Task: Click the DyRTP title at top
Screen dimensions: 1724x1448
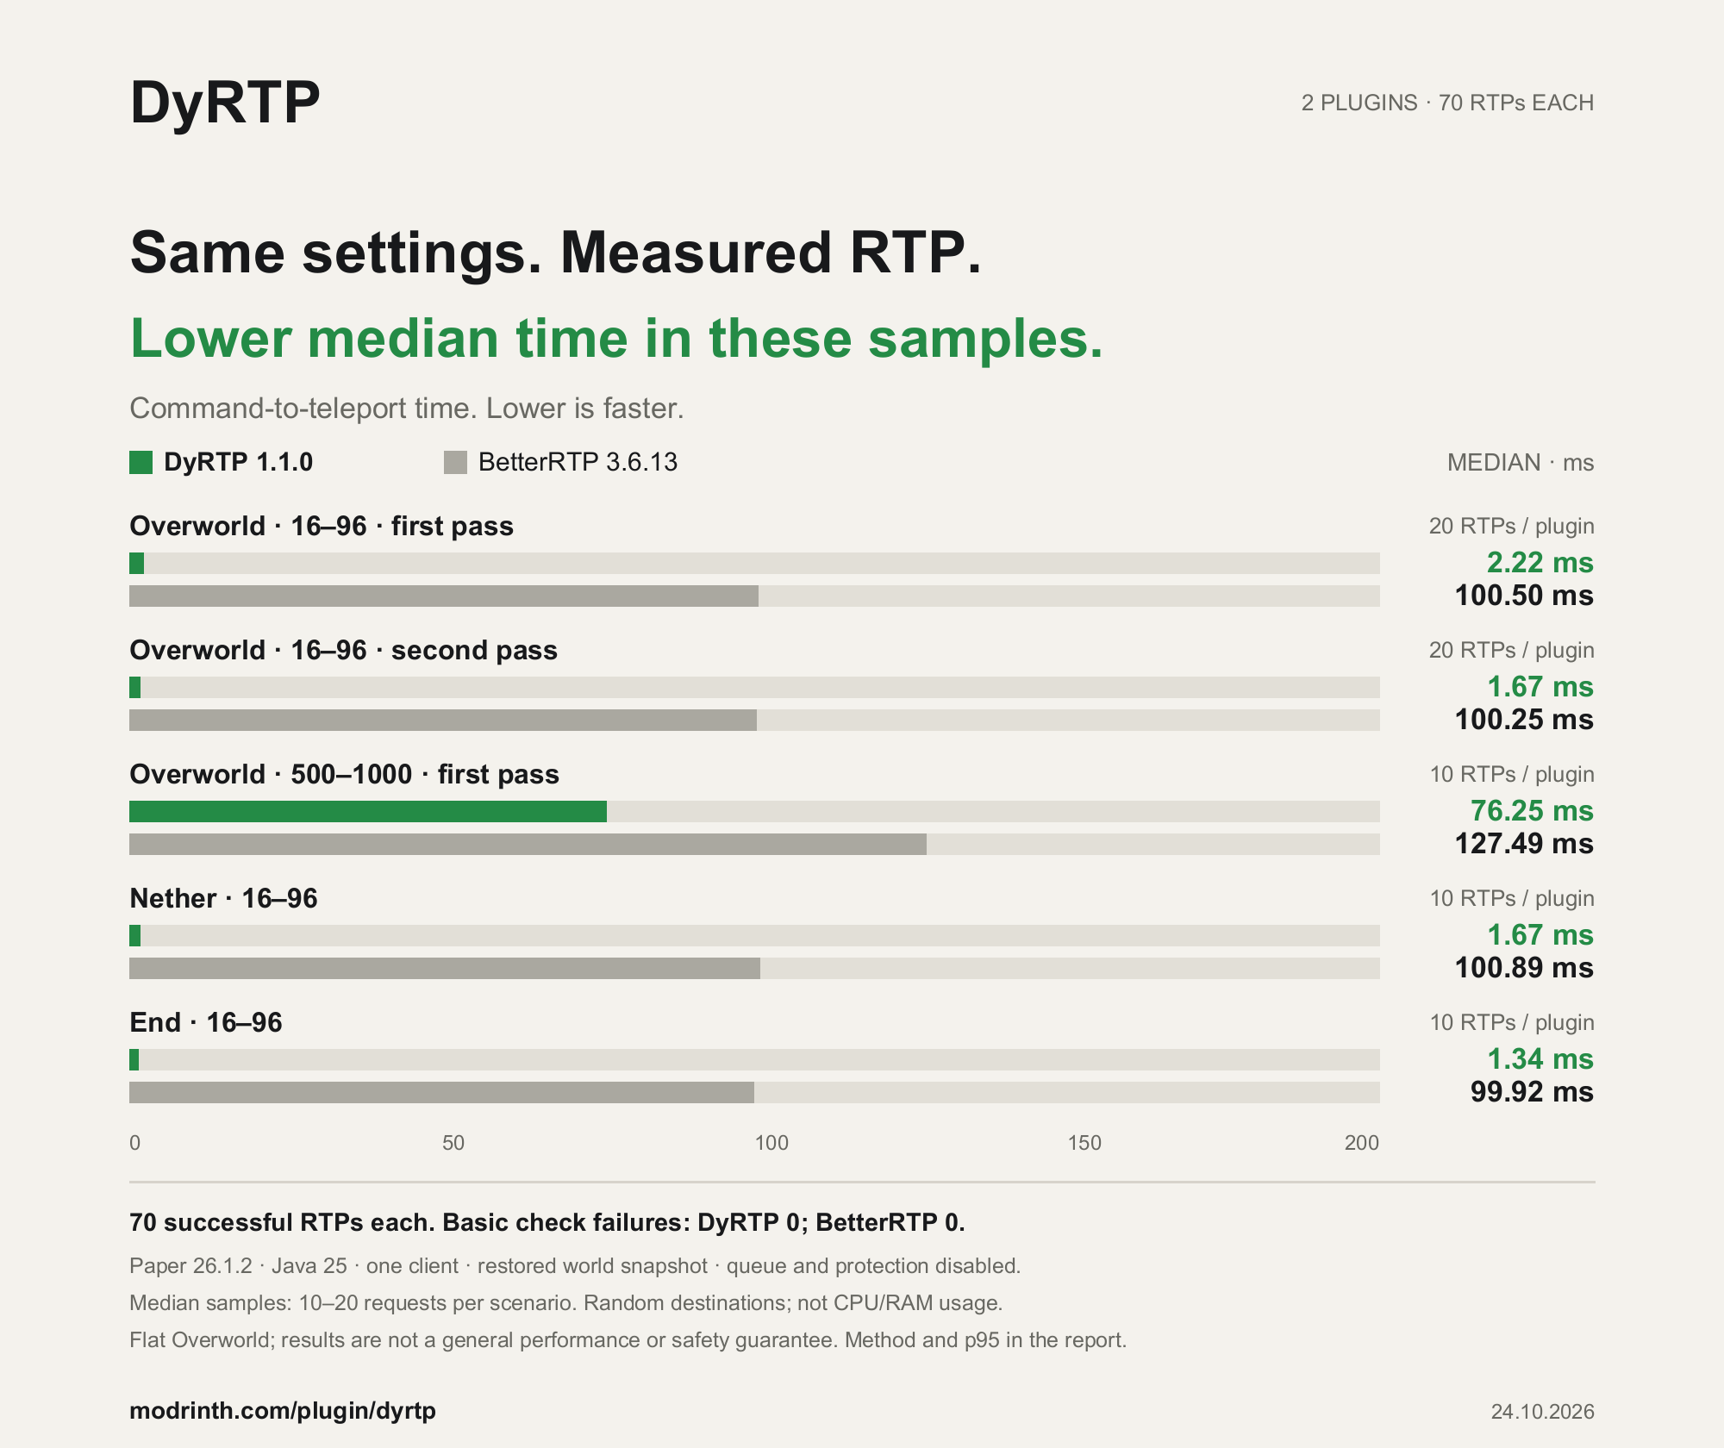Action: tap(225, 103)
